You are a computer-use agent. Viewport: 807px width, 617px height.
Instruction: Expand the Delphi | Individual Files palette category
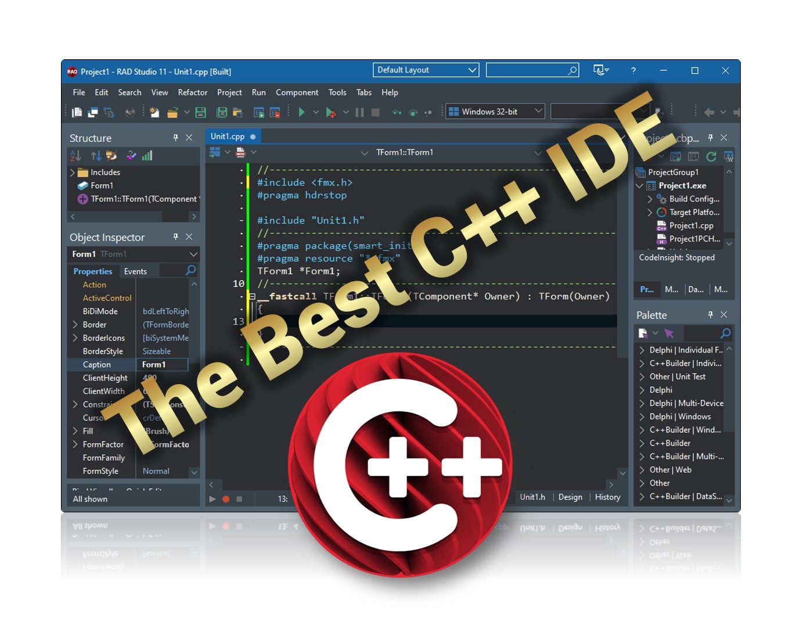[x=642, y=350]
